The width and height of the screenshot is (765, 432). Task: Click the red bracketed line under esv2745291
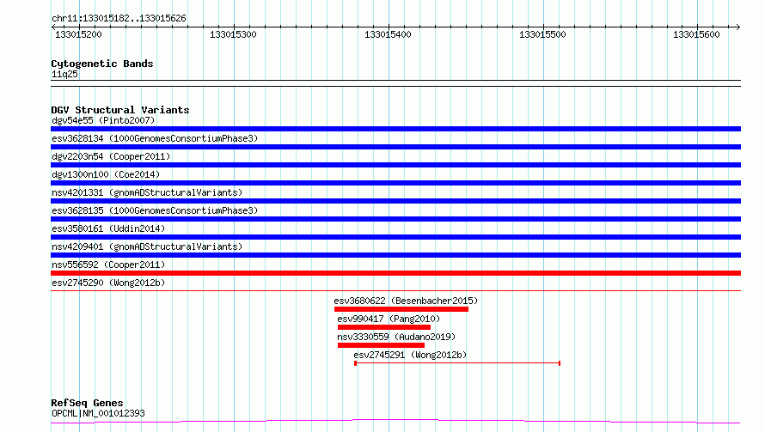coord(457,363)
